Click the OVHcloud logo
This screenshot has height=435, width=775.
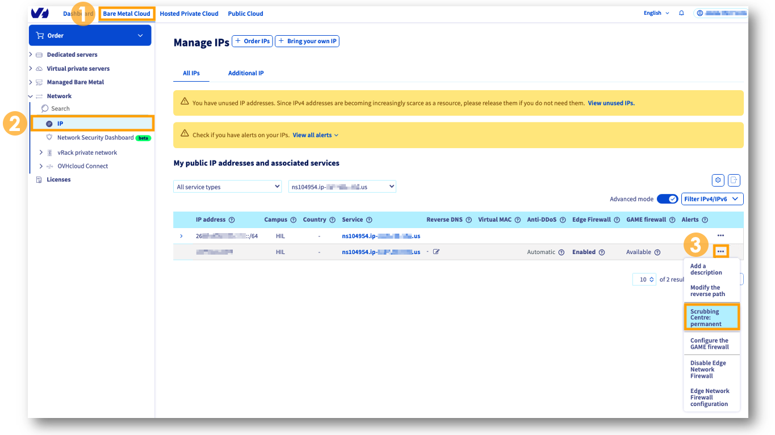pos(39,12)
